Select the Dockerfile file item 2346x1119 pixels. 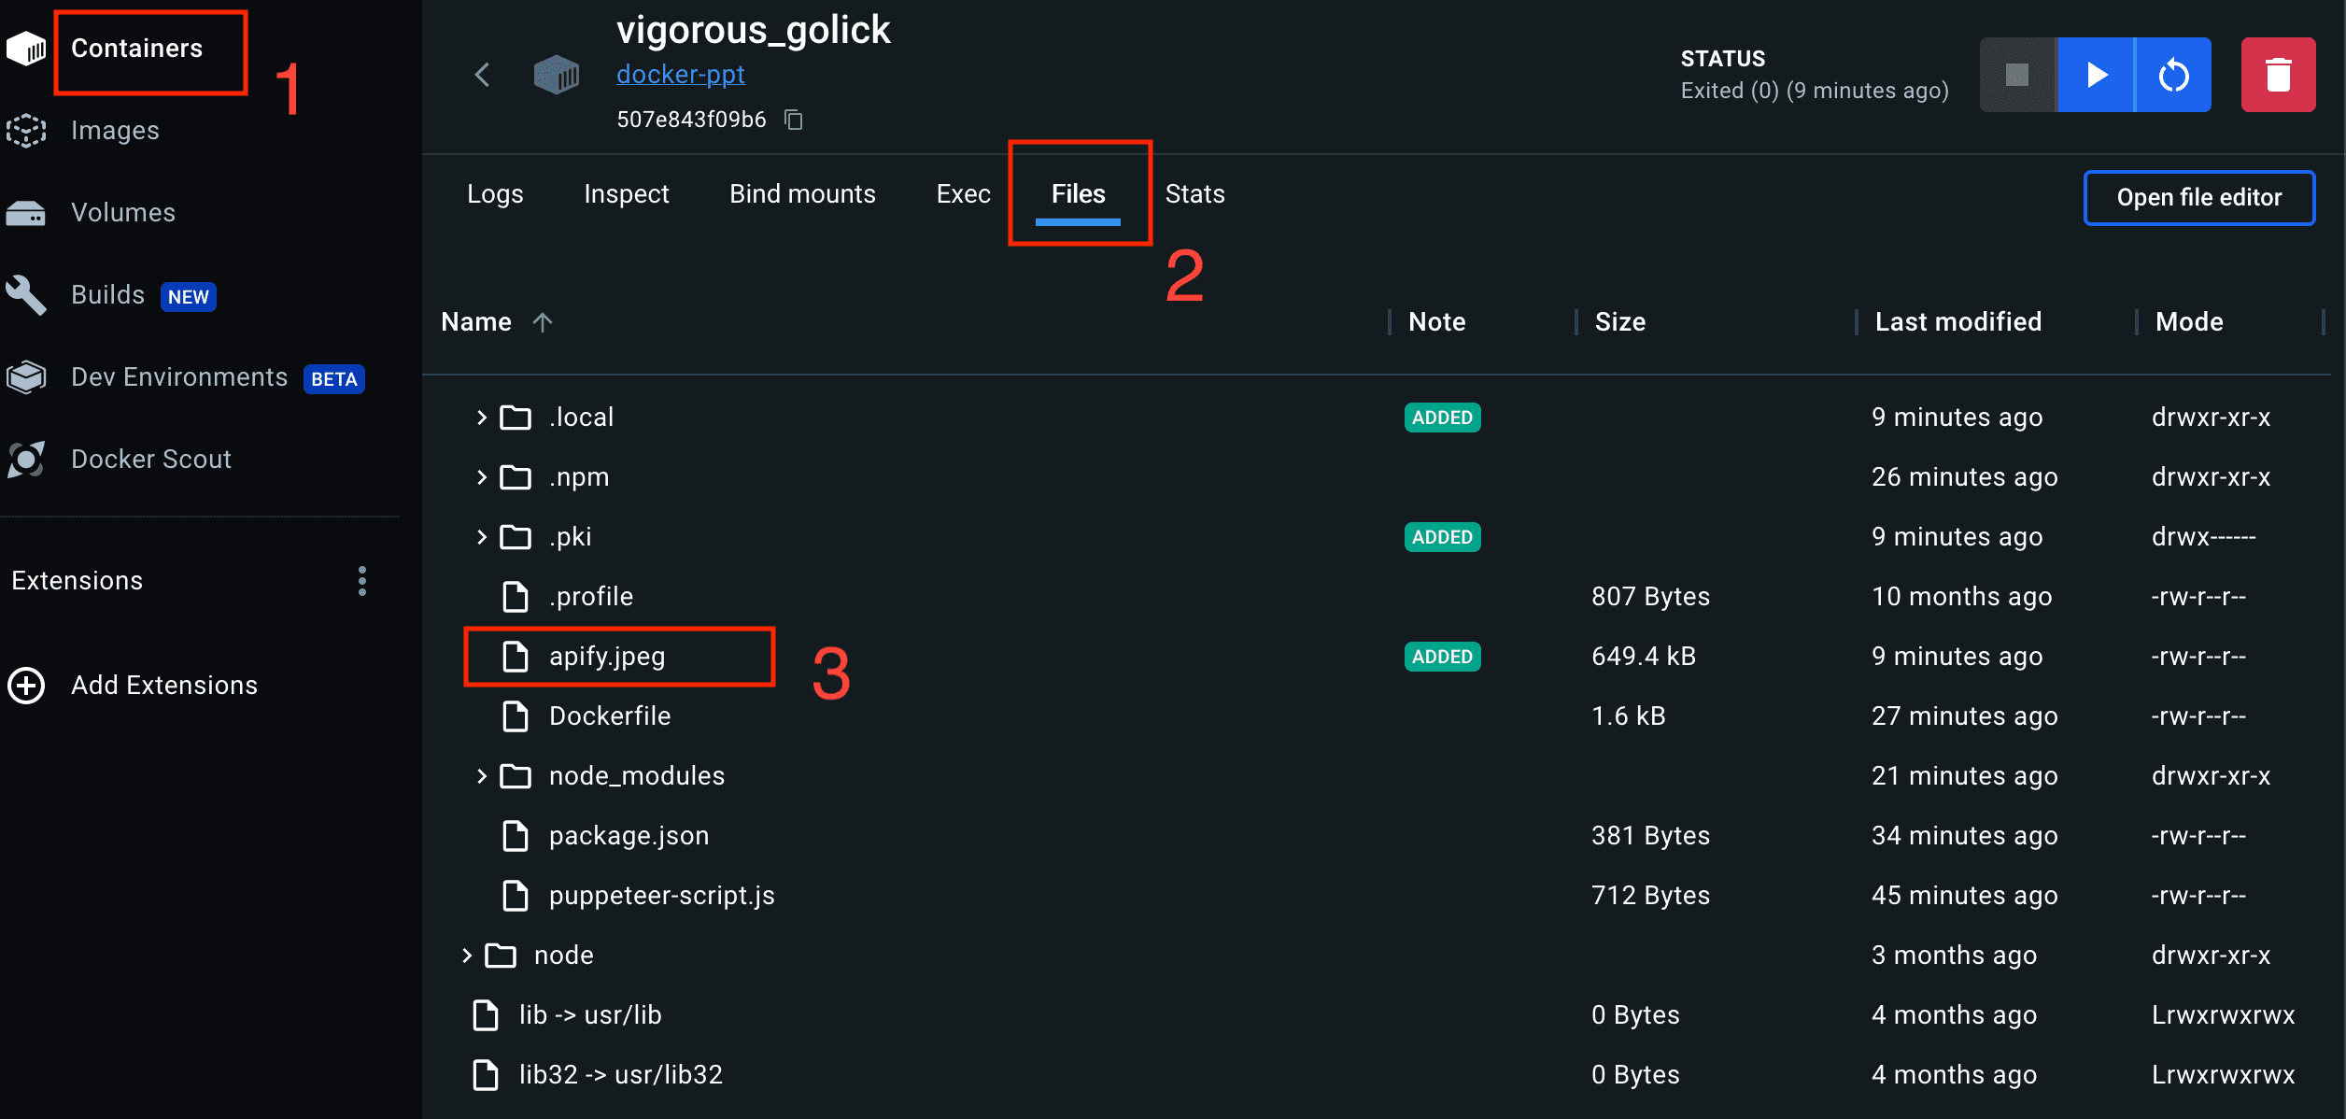[x=609, y=715]
